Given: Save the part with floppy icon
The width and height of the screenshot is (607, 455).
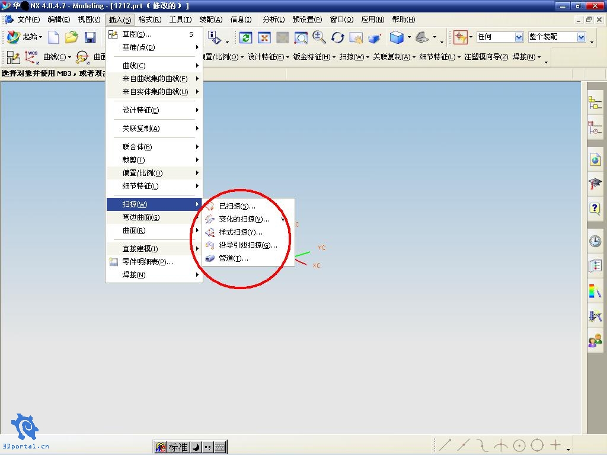Looking at the screenshot, I should pyautogui.click(x=90, y=37).
